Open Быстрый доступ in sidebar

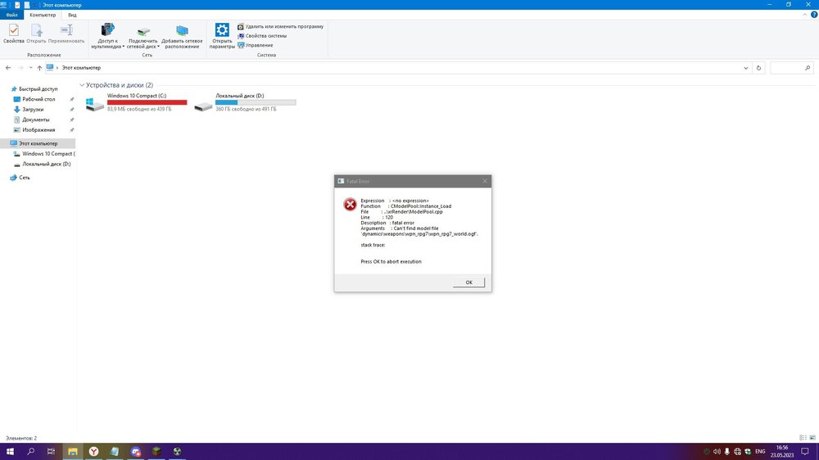coord(38,88)
